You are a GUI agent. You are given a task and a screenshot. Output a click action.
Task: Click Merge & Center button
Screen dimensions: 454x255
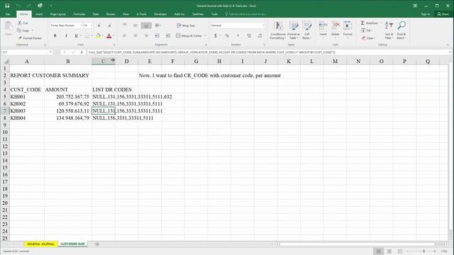coord(189,36)
